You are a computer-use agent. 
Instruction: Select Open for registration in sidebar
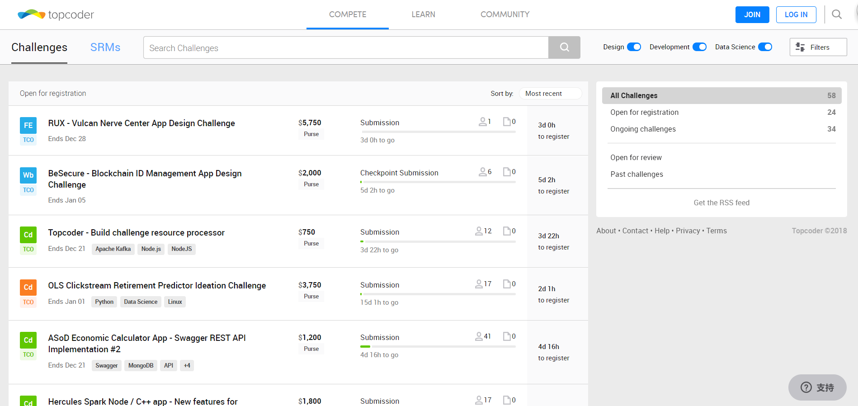coord(721,112)
